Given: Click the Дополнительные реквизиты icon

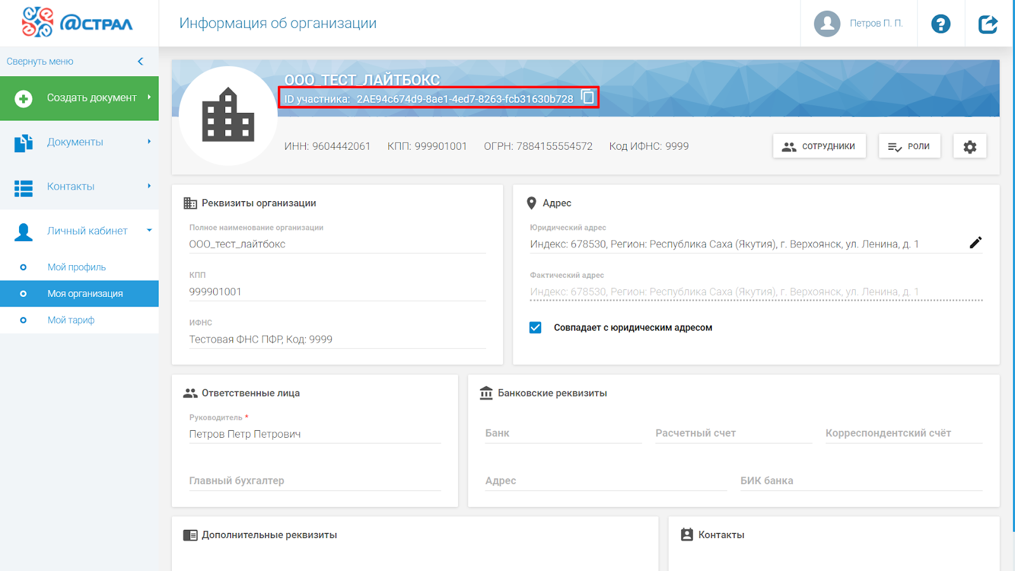Looking at the screenshot, I should [190, 535].
